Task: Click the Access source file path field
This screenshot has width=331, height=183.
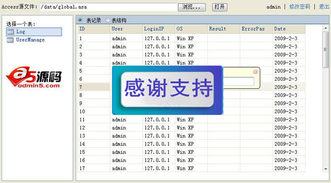Action: [x=108, y=7]
